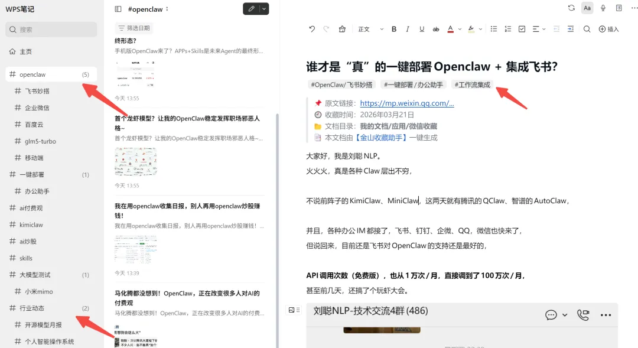Increase paragraph indent
638x348 pixels.
point(571,29)
